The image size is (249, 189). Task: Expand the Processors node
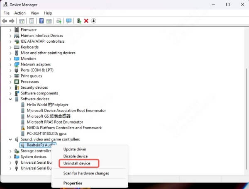[10, 82]
